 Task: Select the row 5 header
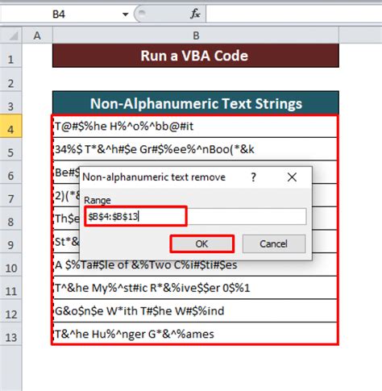coord(10,149)
